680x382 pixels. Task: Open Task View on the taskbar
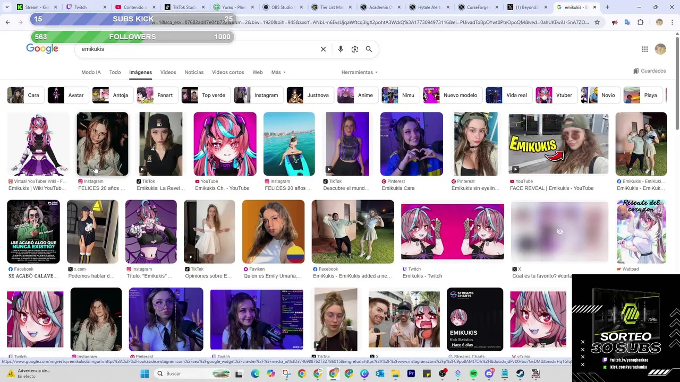click(239, 374)
